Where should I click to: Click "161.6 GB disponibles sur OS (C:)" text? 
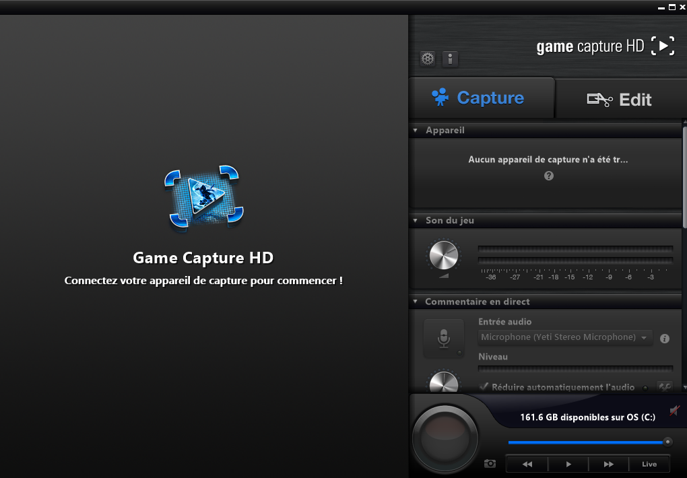tap(587, 417)
